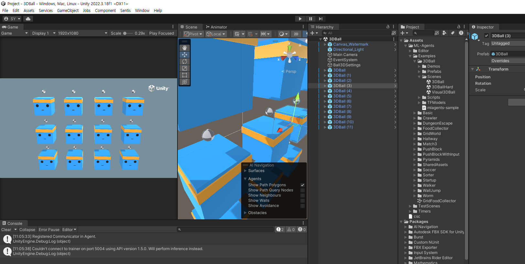
Task: Toggle Show Path Query Nodes checkbox
Action: [303, 190]
